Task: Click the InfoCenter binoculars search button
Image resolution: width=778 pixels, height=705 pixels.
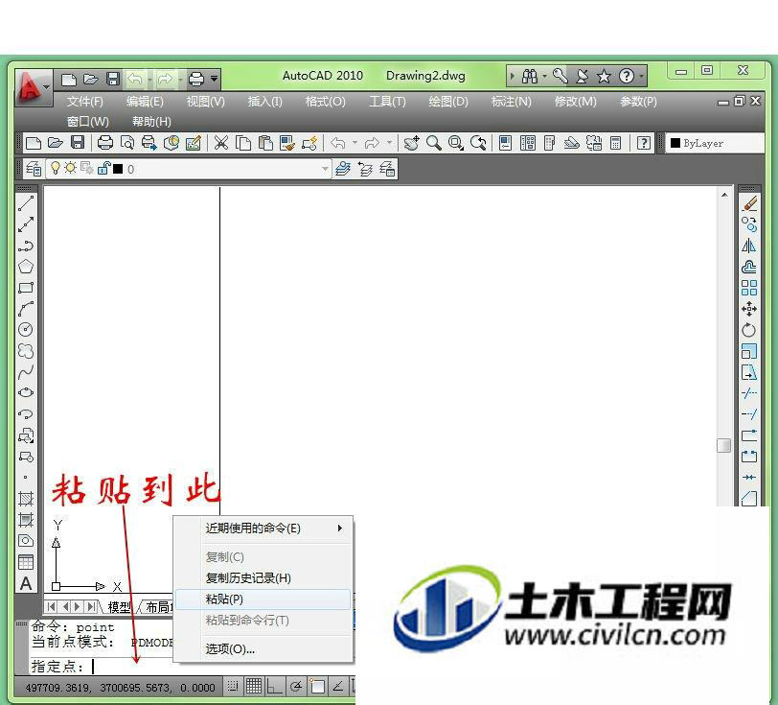Action: click(x=530, y=76)
